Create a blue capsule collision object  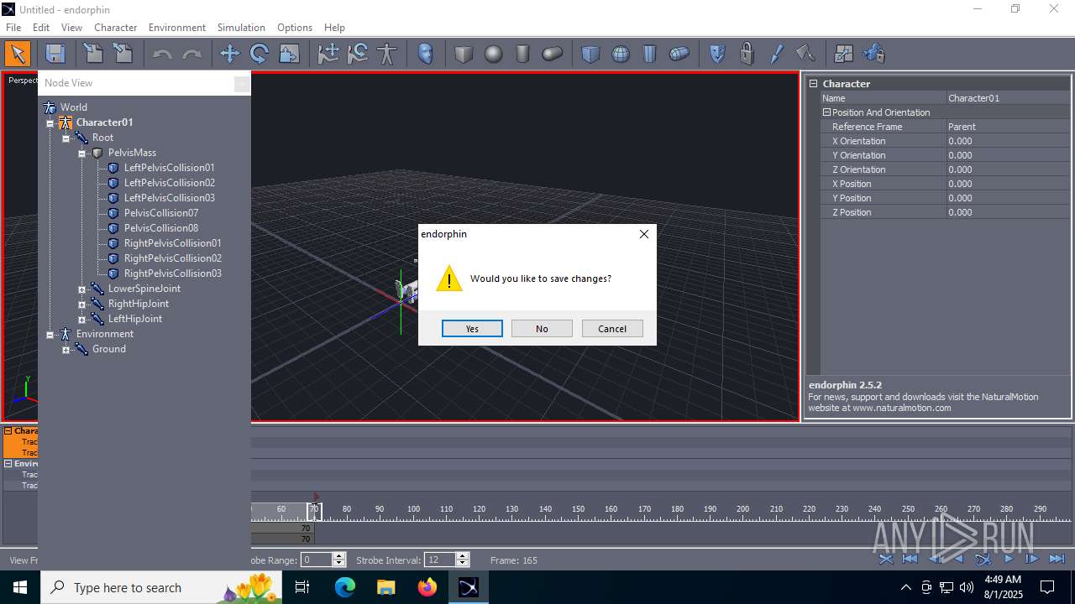click(x=679, y=55)
